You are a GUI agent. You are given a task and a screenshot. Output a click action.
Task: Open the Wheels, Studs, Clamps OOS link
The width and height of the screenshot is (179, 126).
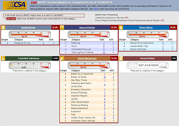pos(113,118)
